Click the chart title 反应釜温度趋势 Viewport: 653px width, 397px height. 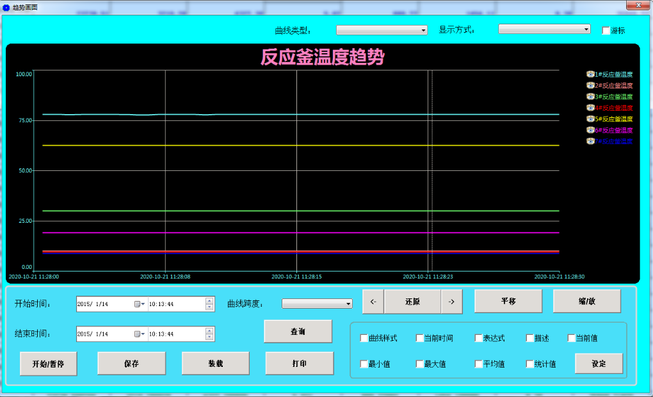322,57
